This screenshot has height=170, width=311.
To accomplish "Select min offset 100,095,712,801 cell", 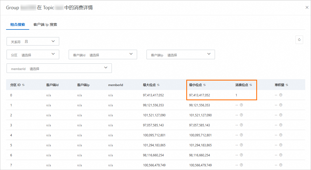I will click(200, 135).
